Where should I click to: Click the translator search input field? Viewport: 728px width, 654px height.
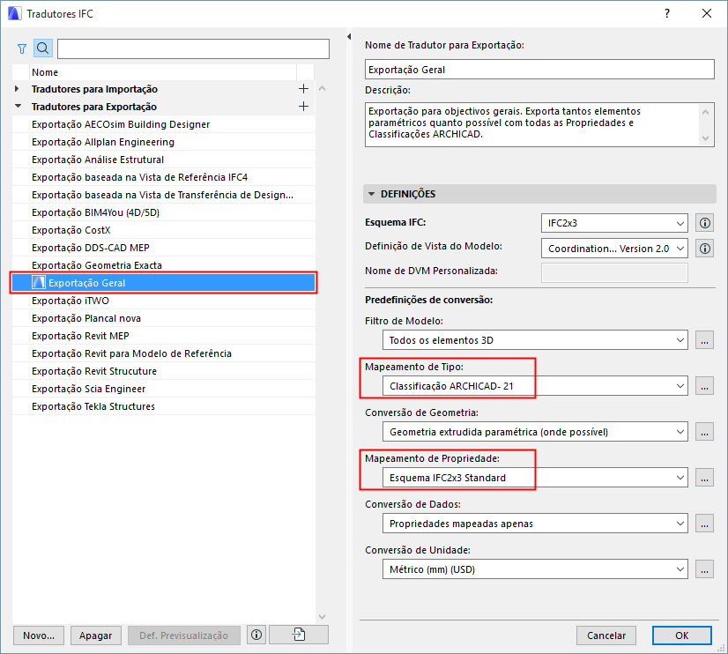pos(193,48)
